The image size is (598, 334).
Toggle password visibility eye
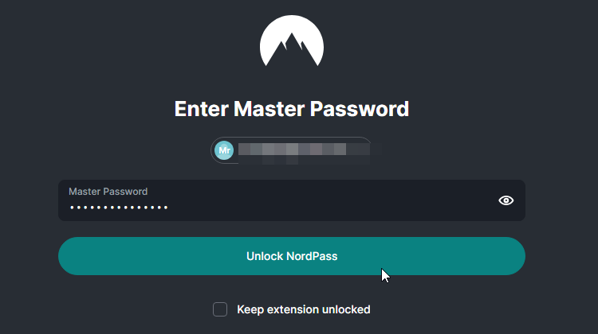(x=506, y=200)
